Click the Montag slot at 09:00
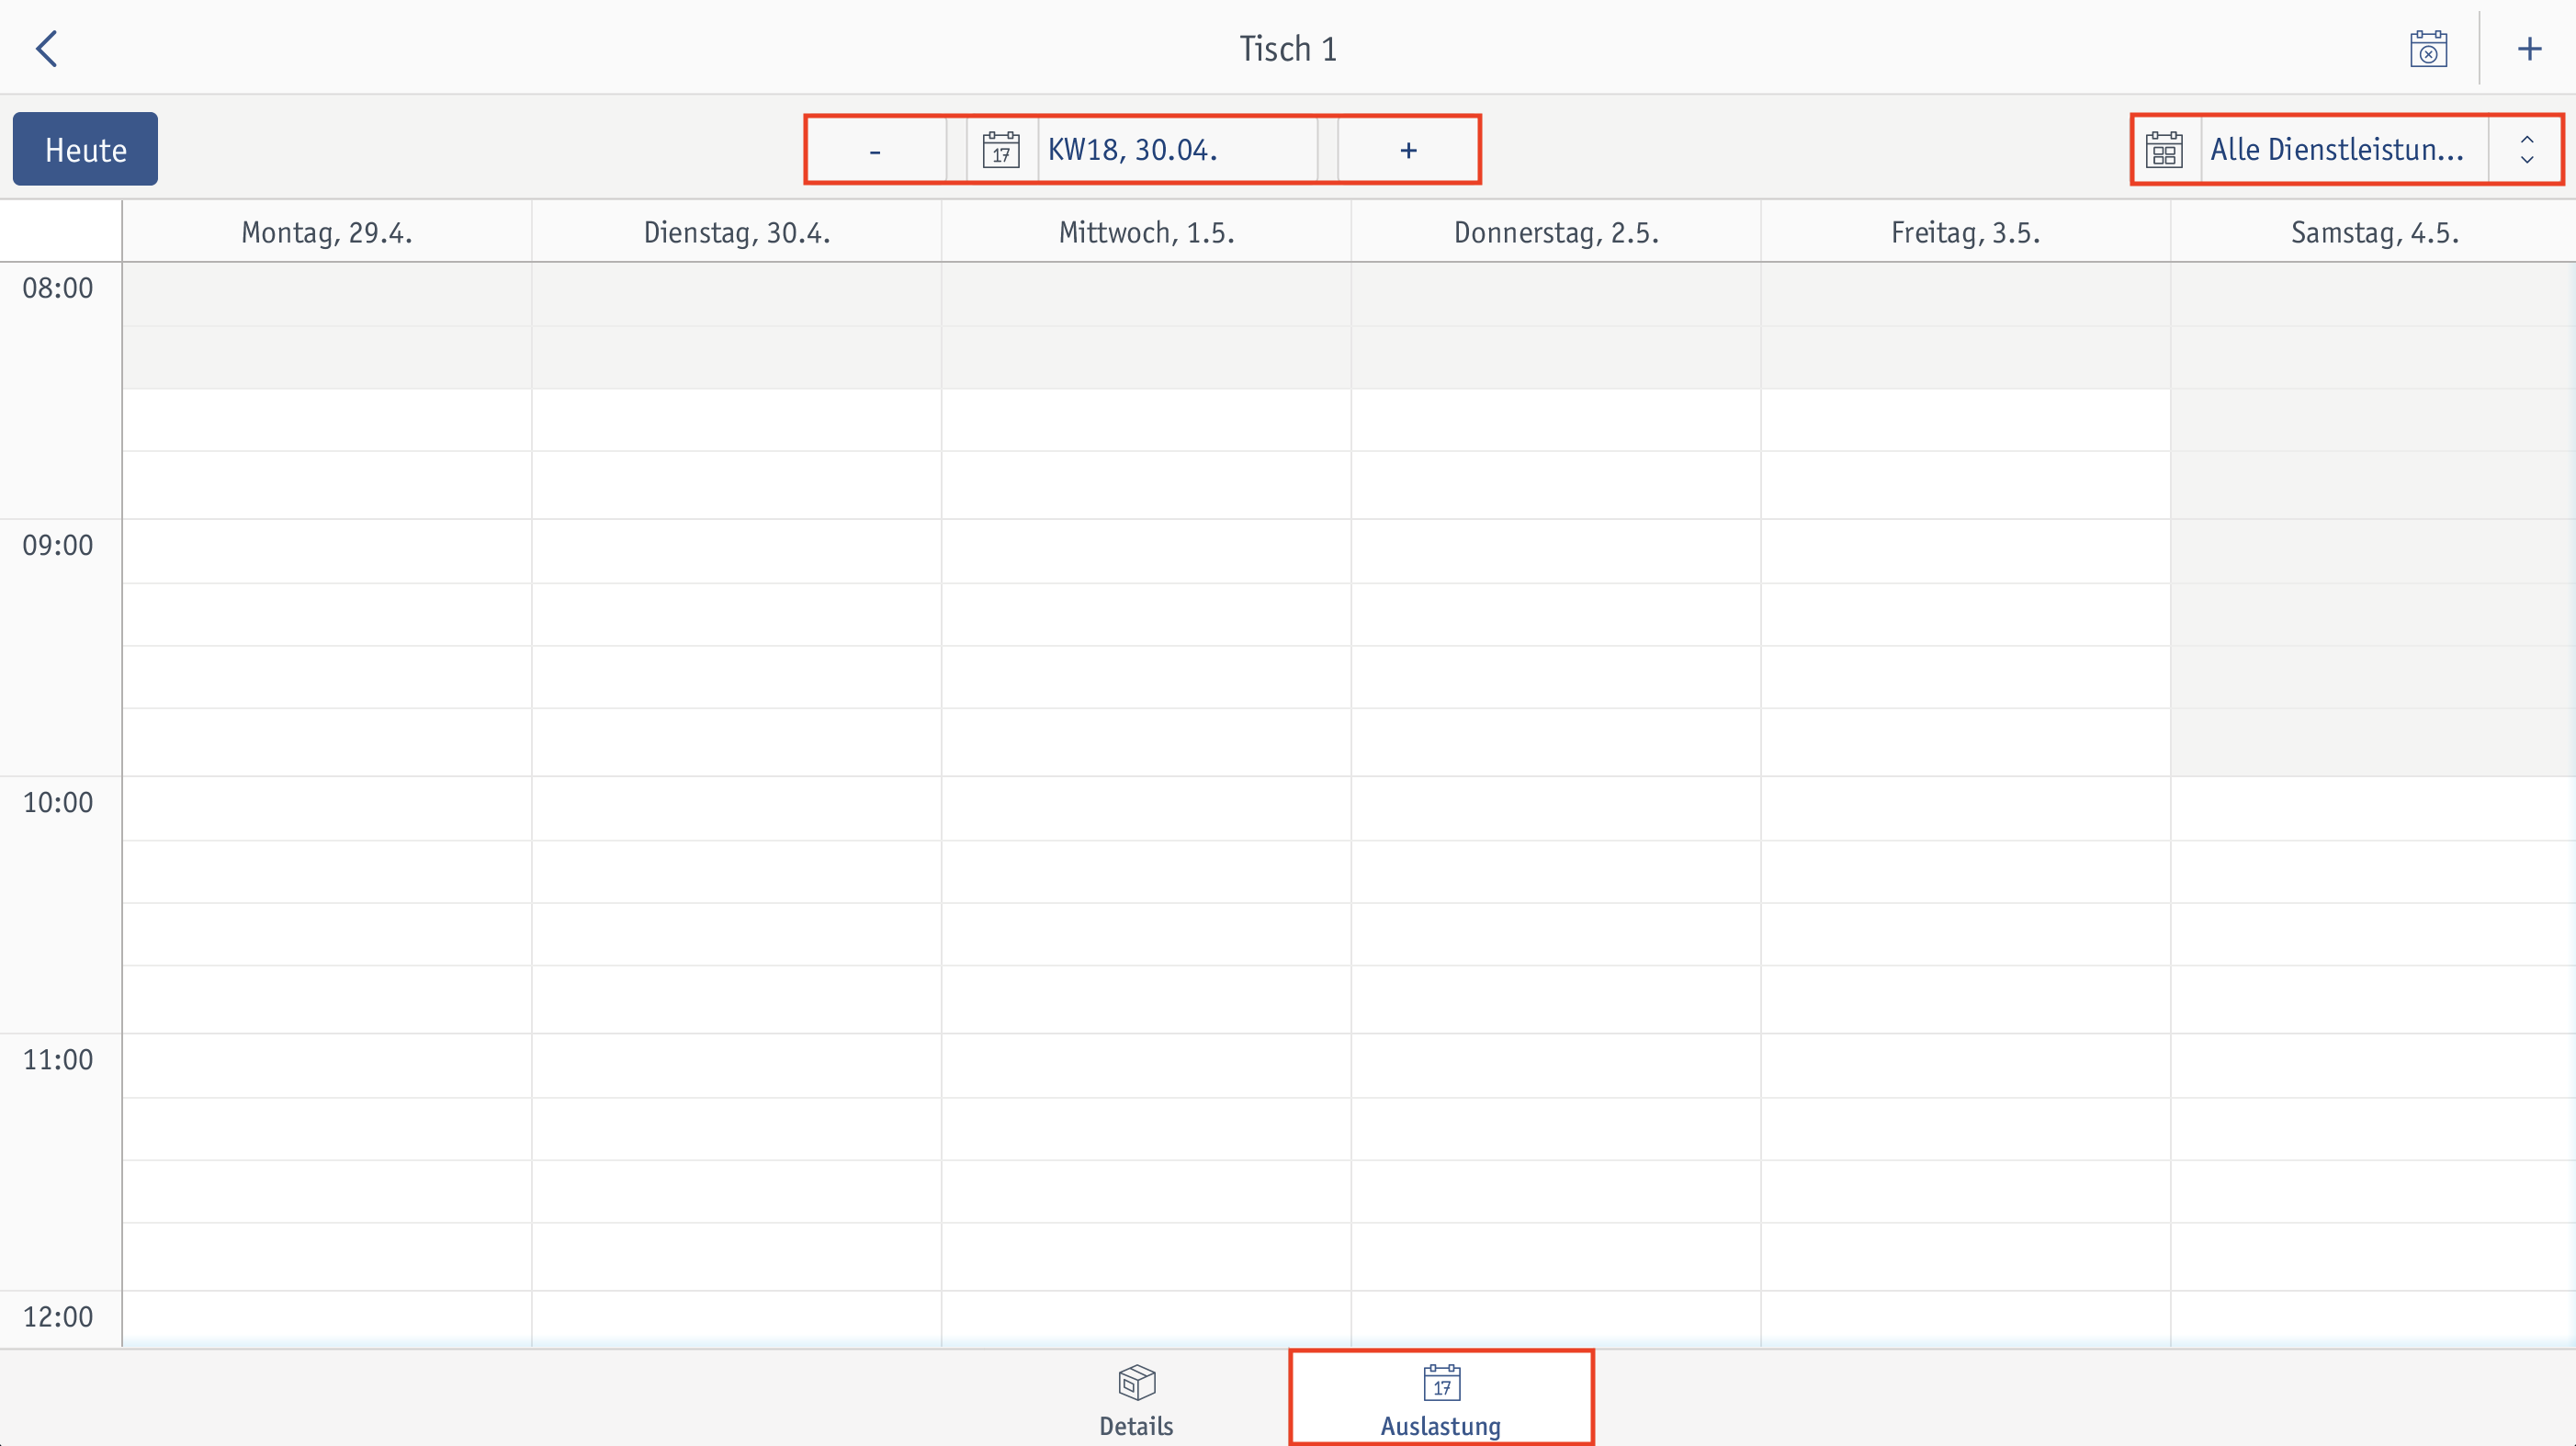The image size is (2576, 1446). click(x=327, y=551)
